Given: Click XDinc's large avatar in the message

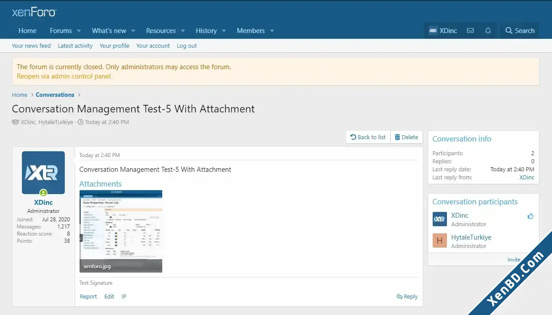Looking at the screenshot, I should [x=43, y=173].
